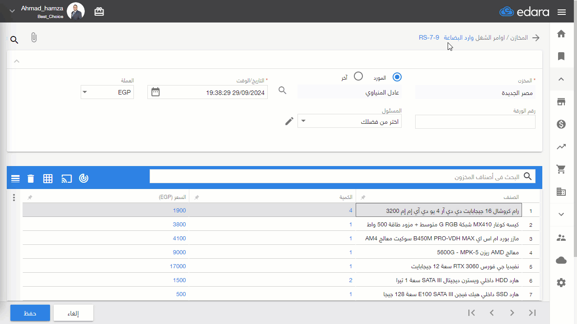577x324 pixels.
Task: Click the supplier search magnifier icon
Action: click(x=283, y=90)
